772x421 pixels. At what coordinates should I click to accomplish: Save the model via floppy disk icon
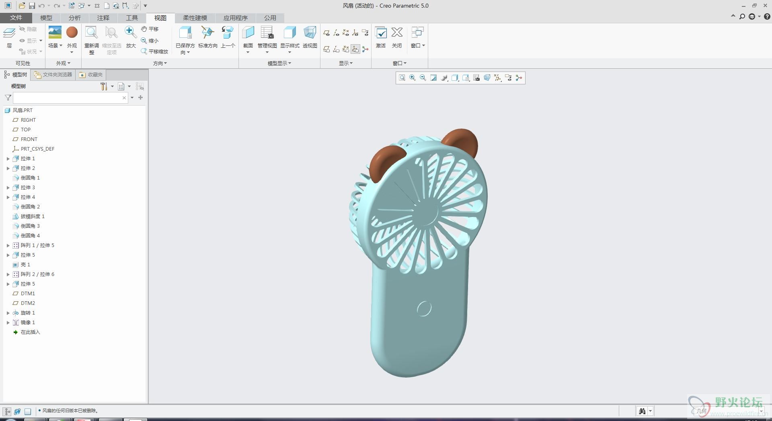(x=32, y=6)
